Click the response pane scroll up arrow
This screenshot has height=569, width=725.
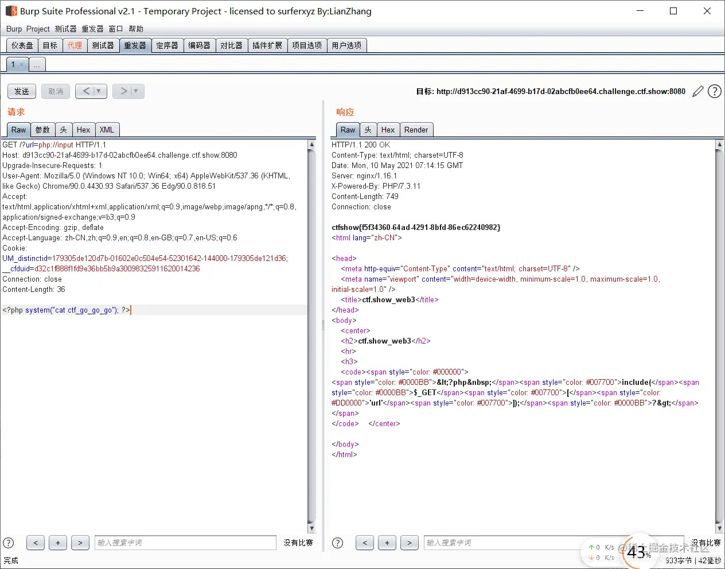click(719, 145)
